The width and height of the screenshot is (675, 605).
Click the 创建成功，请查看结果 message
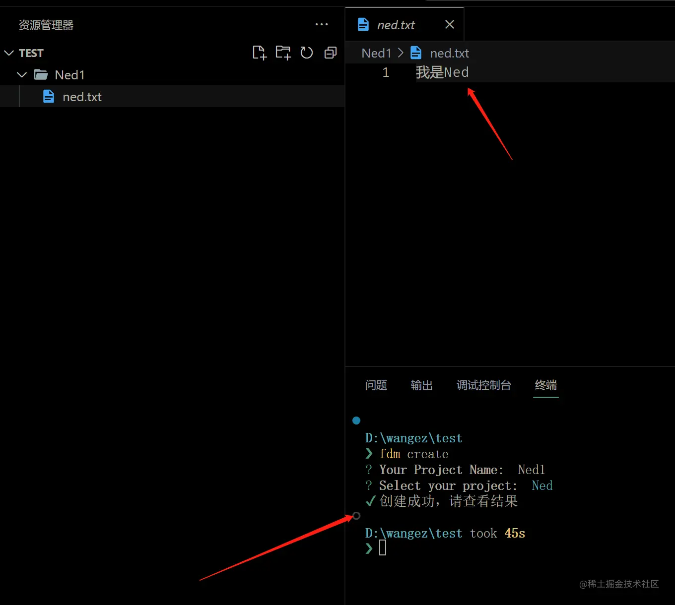point(448,501)
